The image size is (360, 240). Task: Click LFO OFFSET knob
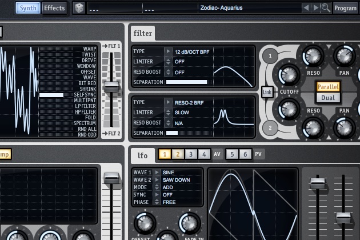pos(145,223)
